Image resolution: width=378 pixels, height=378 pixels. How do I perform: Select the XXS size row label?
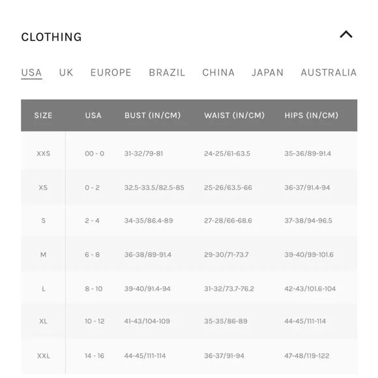pyautogui.click(x=44, y=154)
